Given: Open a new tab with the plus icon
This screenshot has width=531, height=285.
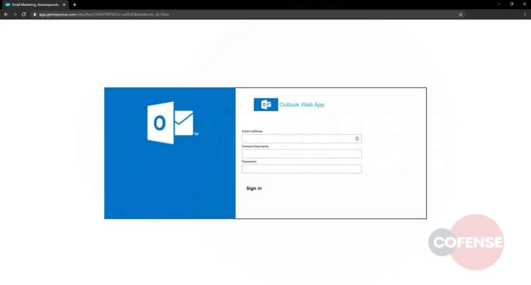Looking at the screenshot, I should (75, 5).
